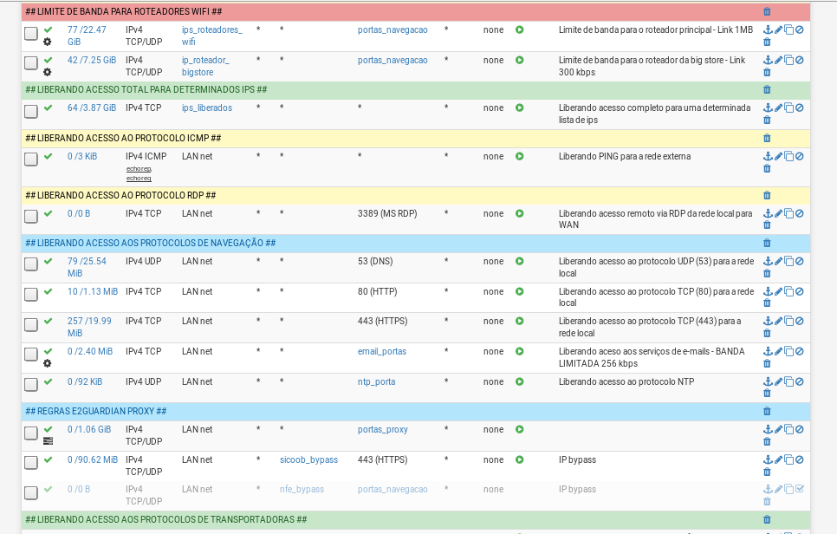Screen dimensions: 837x534
Task: Click gear icon on ip_roteador_bigstore rule
Action: coord(48,72)
